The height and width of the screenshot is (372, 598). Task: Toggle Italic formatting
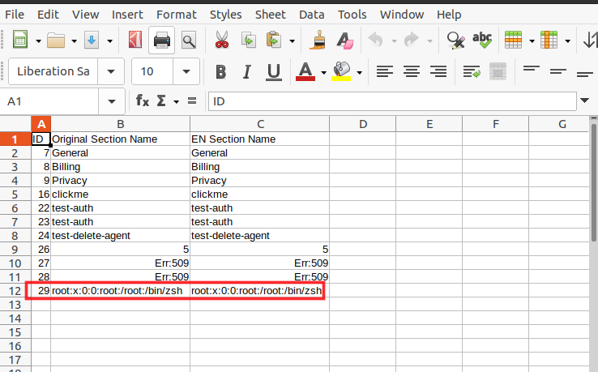pyautogui.click(x=247, y=71)
